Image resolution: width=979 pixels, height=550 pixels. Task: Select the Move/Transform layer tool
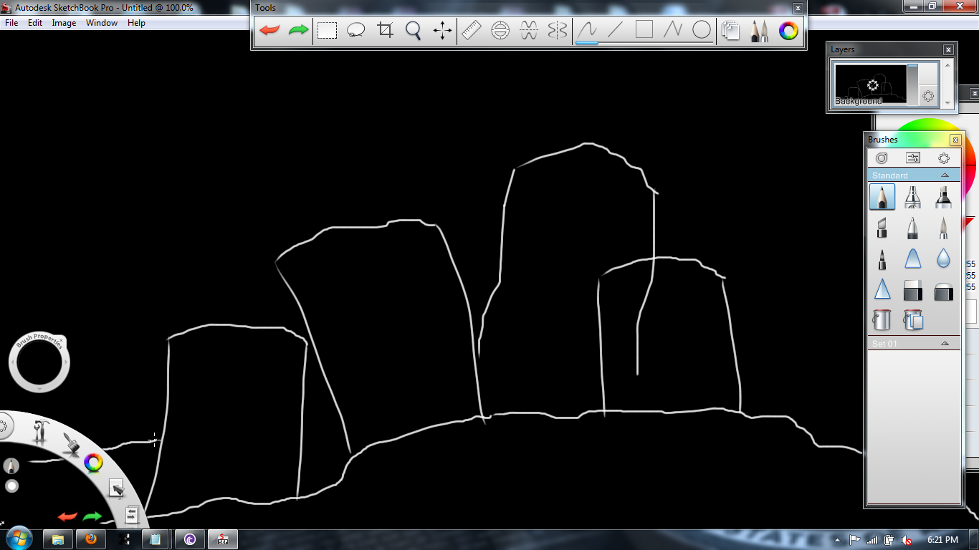pos(442,31)
